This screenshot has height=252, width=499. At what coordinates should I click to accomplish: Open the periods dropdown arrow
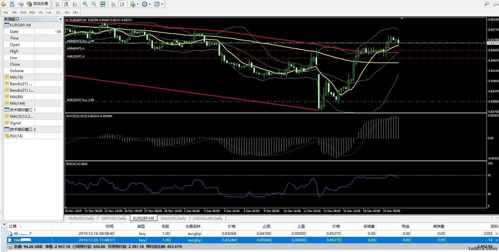(150, 4)
